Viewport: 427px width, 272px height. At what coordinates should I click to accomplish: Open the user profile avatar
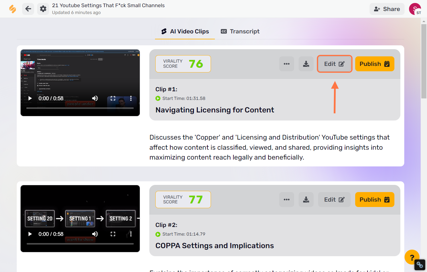tap(415, 9)
